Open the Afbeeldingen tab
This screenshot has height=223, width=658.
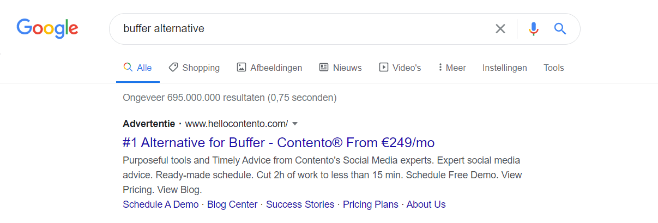click(x=269, y=68)
